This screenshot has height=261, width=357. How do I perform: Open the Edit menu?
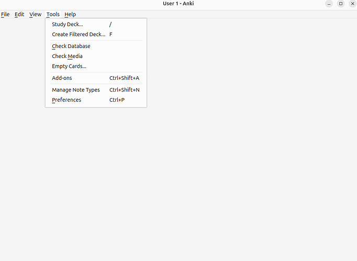tap(19, 14)
